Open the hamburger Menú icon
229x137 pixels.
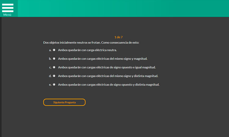(x=8, y=7)
